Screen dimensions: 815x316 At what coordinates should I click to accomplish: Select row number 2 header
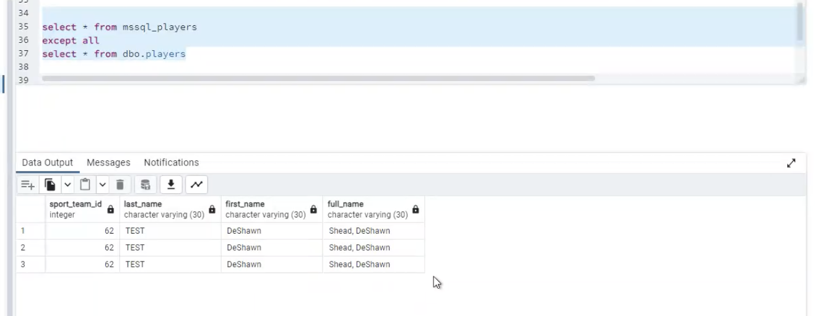(x=30, y=247)
